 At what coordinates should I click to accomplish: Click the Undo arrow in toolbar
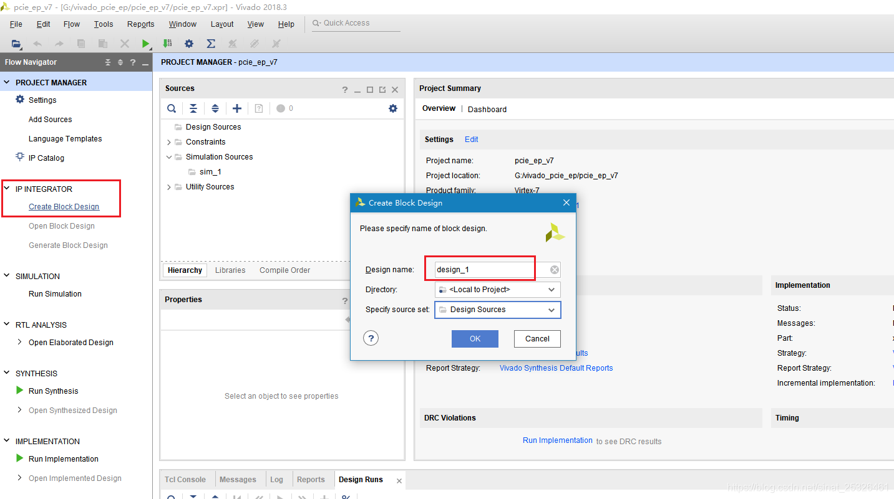coord(37,44)
